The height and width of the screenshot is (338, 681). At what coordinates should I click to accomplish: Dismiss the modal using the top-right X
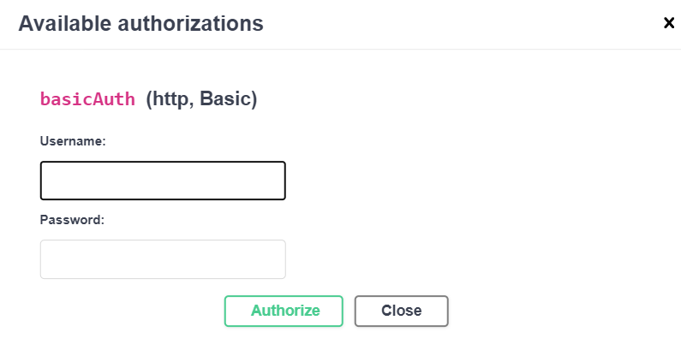click(669, 23)
